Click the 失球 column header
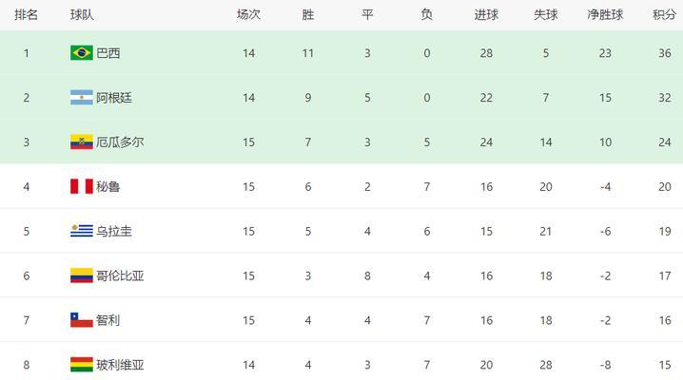This screenshot has height=380, width=683. 546,15
